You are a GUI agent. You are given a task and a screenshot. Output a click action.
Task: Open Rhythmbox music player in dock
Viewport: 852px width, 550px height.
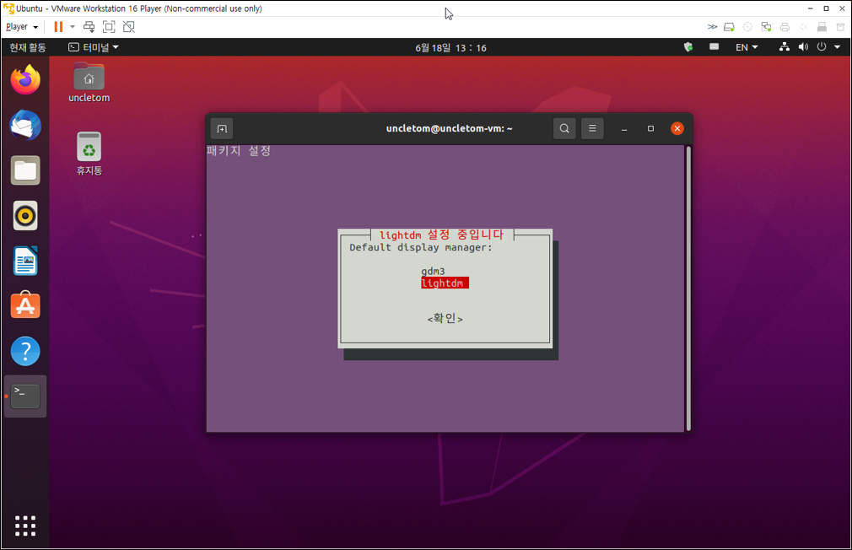25,216
